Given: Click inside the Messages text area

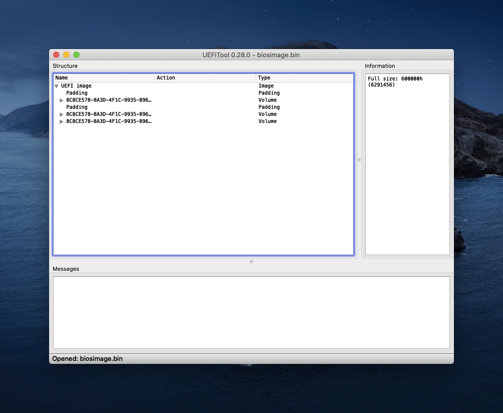Looking at the screenshot, I should (251, 312).
